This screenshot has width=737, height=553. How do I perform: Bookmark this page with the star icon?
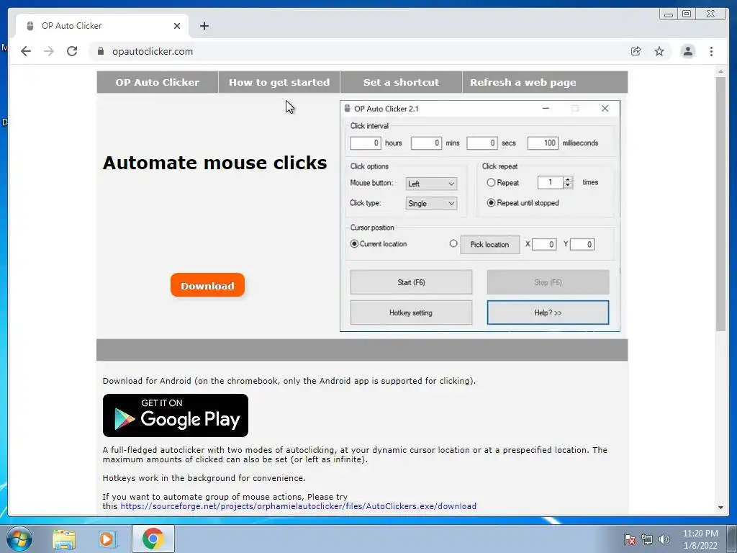659,51
